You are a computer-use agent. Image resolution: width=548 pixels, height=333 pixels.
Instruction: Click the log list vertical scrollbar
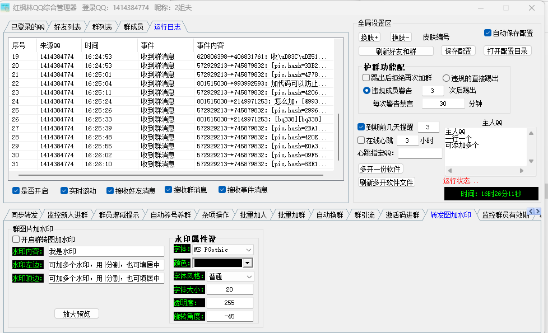tap(338, 140)
